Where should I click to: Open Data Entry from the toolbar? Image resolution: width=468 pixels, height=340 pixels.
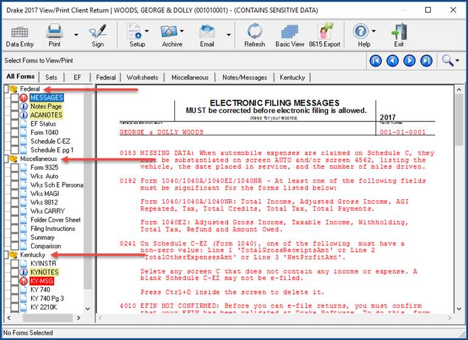(x=20, y=35)
